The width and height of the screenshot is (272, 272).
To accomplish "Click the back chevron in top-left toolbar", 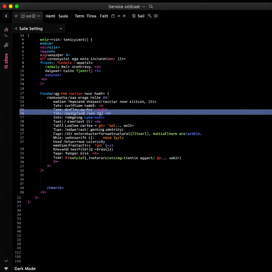I will (x=6, y=16).
